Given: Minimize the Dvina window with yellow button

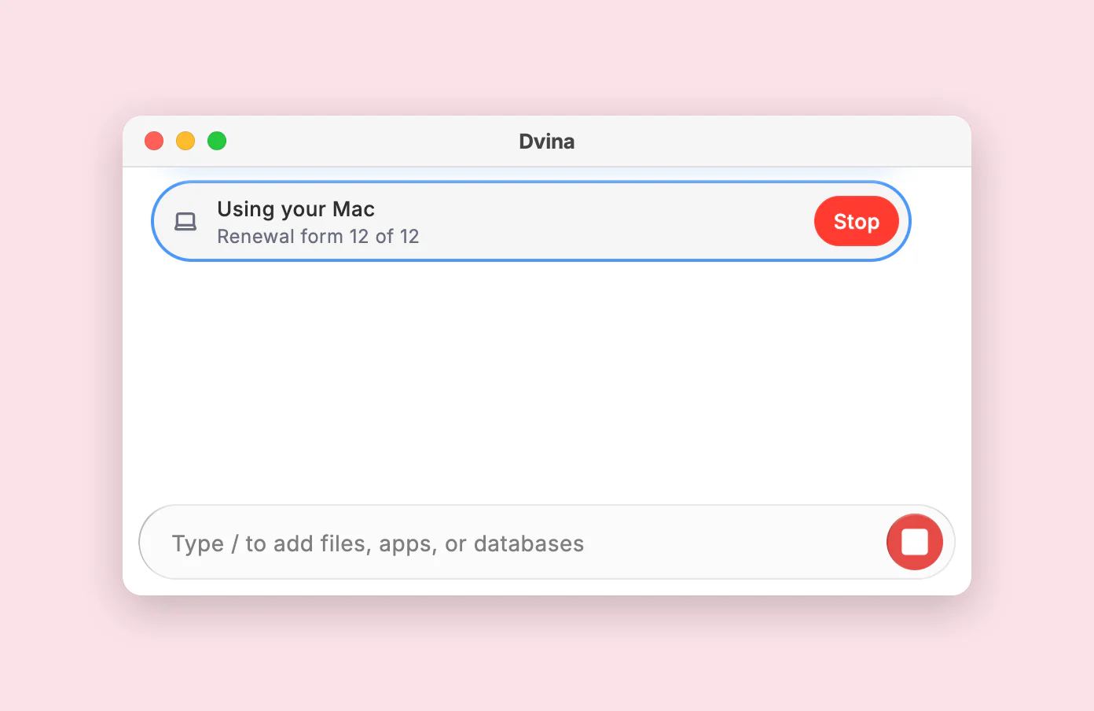Looking at the screenshot, I should pos(185,141).
